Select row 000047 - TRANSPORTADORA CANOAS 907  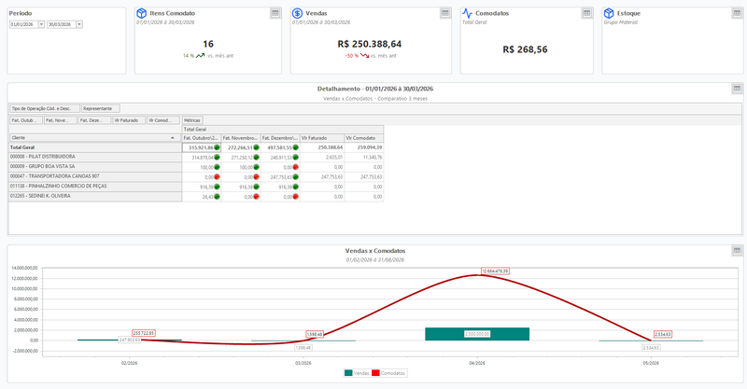[x=95, y=176]
